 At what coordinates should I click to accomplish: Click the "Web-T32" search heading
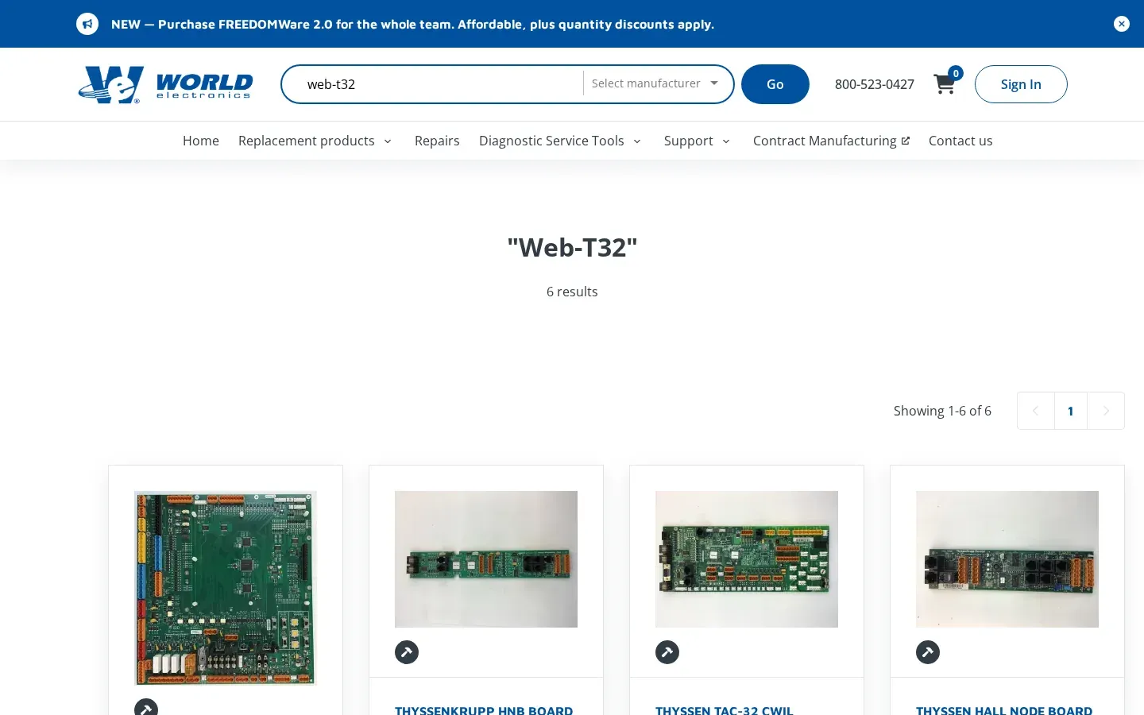click(572, 247)
